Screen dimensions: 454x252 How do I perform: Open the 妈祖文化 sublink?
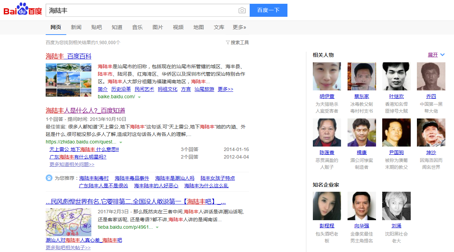(x=168, y=89)
